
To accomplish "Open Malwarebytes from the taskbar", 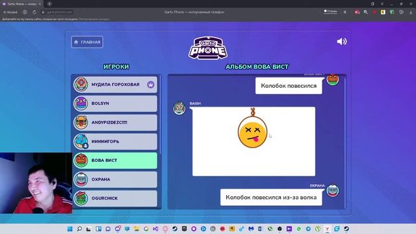I will pyautogui.click(x=251, y=229).
